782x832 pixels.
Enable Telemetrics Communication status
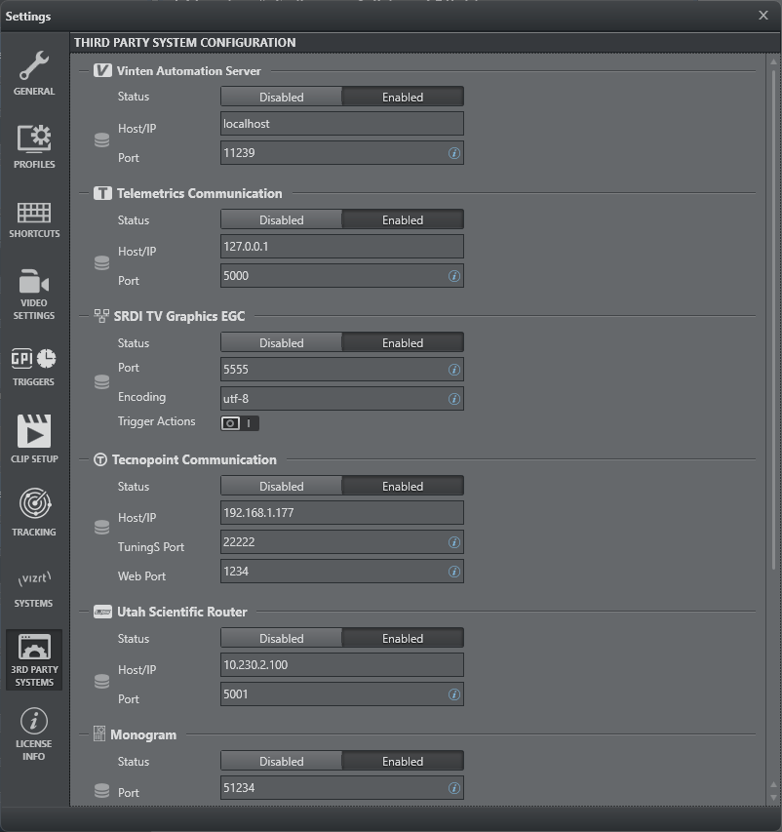(403, 219)
